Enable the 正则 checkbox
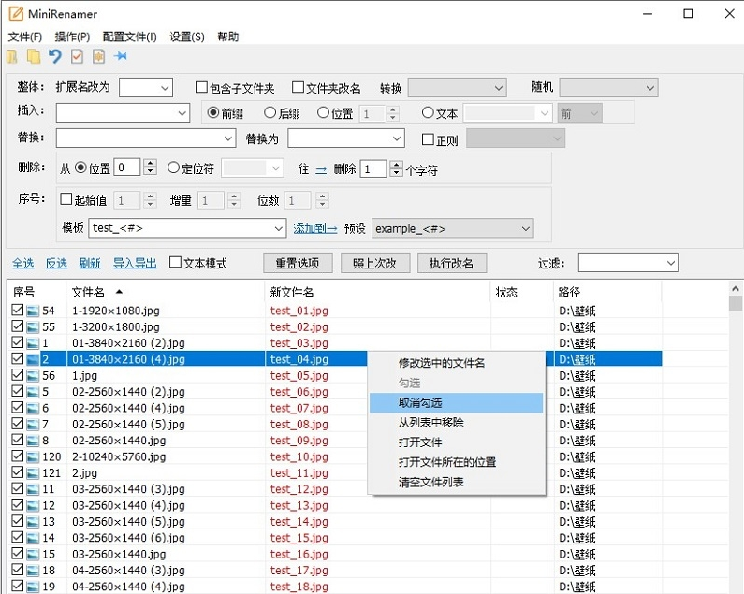The image size is (744, 594). click(428, 139)
